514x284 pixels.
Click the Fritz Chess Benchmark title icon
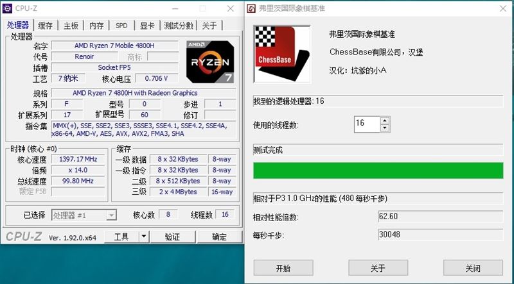pos(251,8)
